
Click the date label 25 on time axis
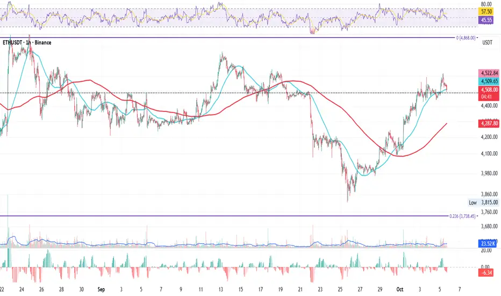(340, 290)
